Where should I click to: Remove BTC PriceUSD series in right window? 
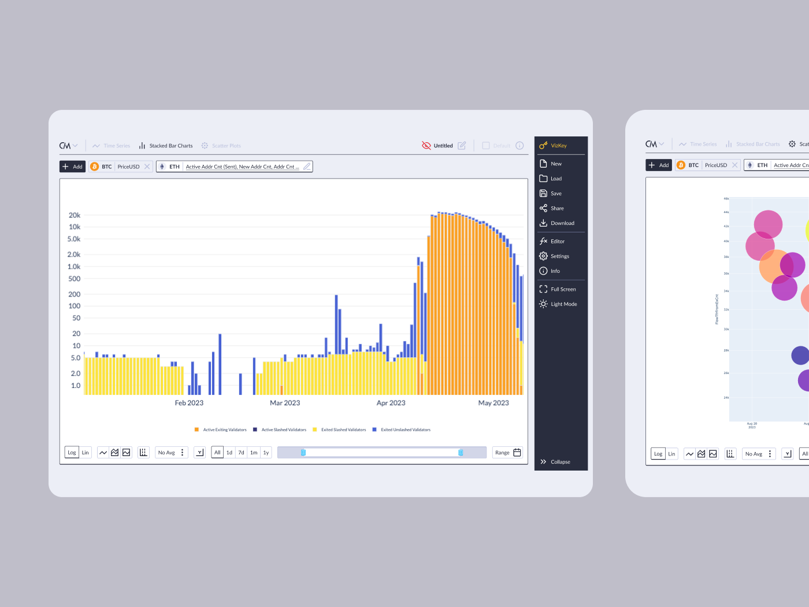[734, 165]
